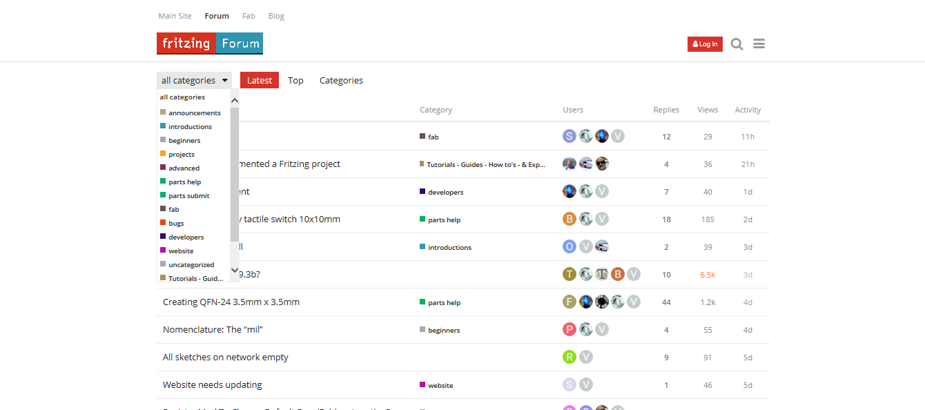Click the red Log In button
The height and width of the screenshot is (410, 925).
pos(705,44)
